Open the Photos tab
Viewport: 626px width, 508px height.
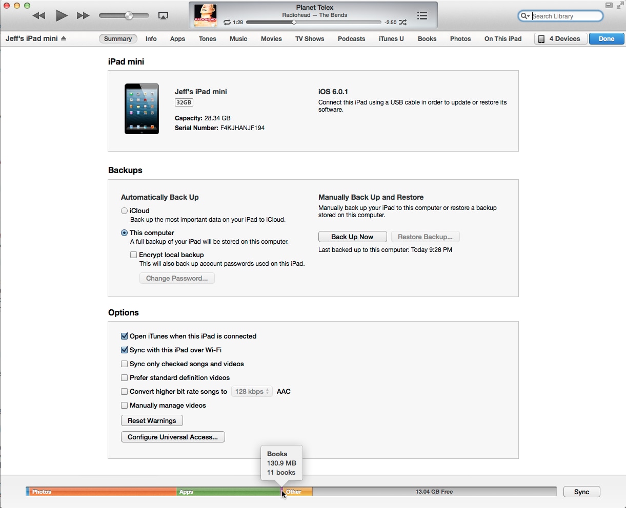pos(461,39)
